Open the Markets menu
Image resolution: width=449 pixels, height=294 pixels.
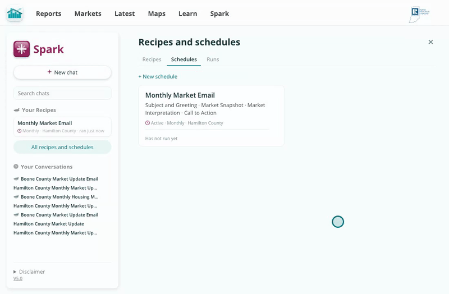(88, 13)
